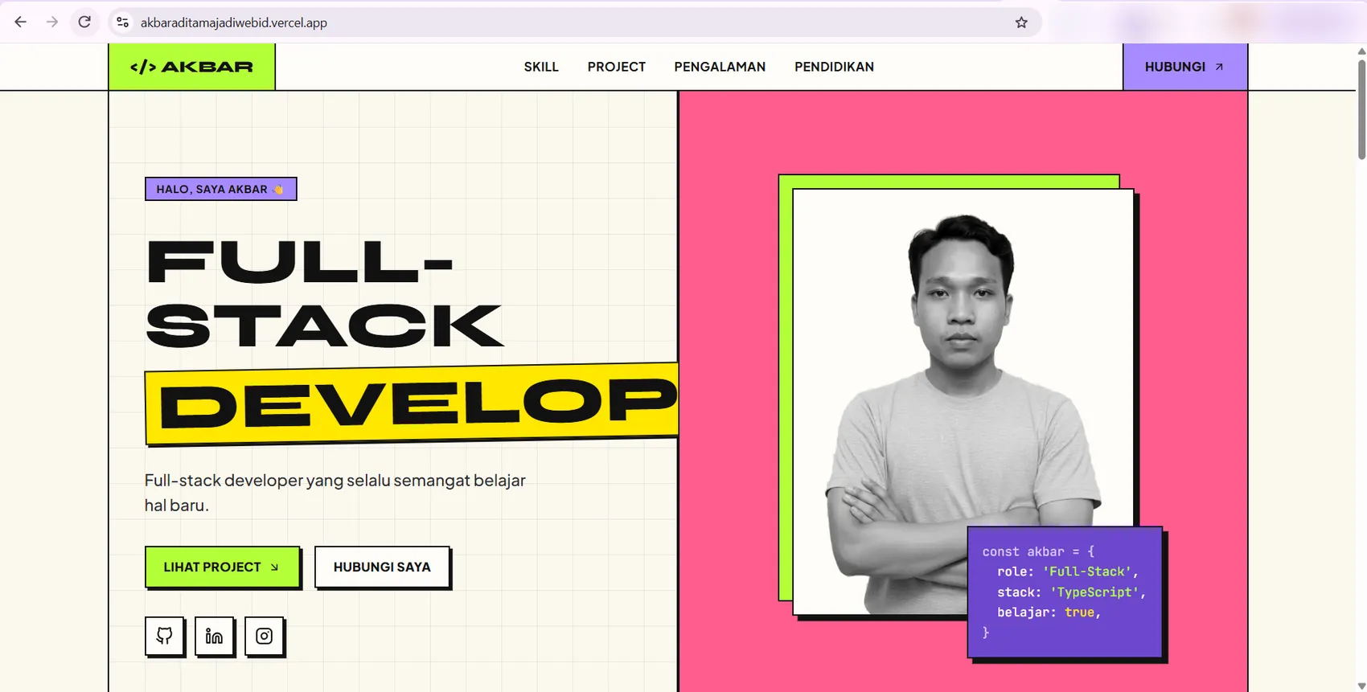Click the yellow DEVELOP headline banner
This screenshot has height=692, width=1367.
412,403
